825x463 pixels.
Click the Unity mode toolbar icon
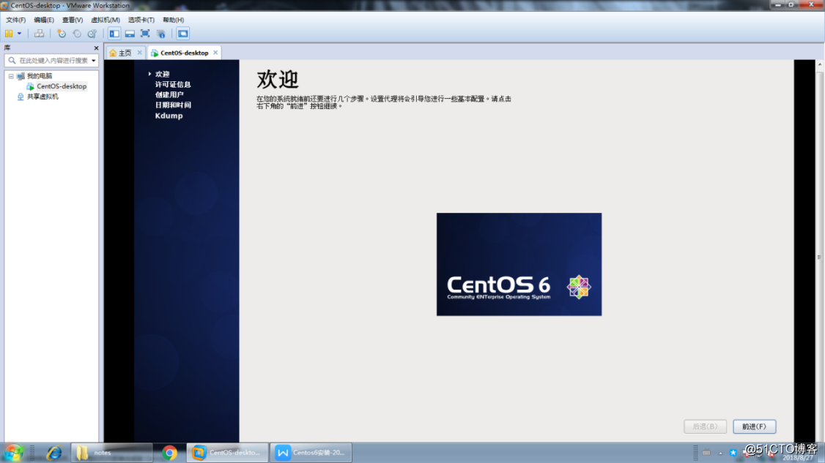pyautogui.click(x=161, y=34)
